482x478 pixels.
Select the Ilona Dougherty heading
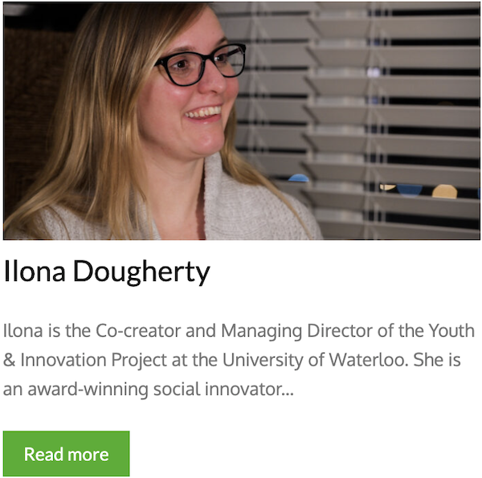[x=107, y=272]
